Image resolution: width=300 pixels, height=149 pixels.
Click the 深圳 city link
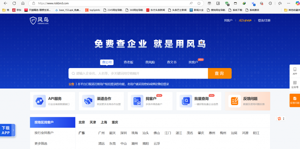pos(124,133)
